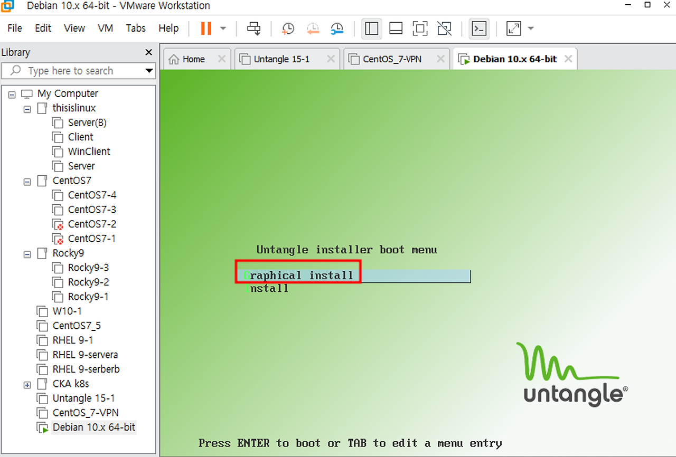Open the Edit menu
The image size is (676, 457).
[43, 28]
